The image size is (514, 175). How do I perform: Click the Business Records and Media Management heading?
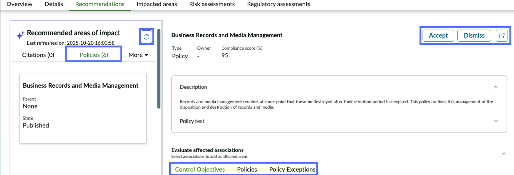[x=227, y=35]
